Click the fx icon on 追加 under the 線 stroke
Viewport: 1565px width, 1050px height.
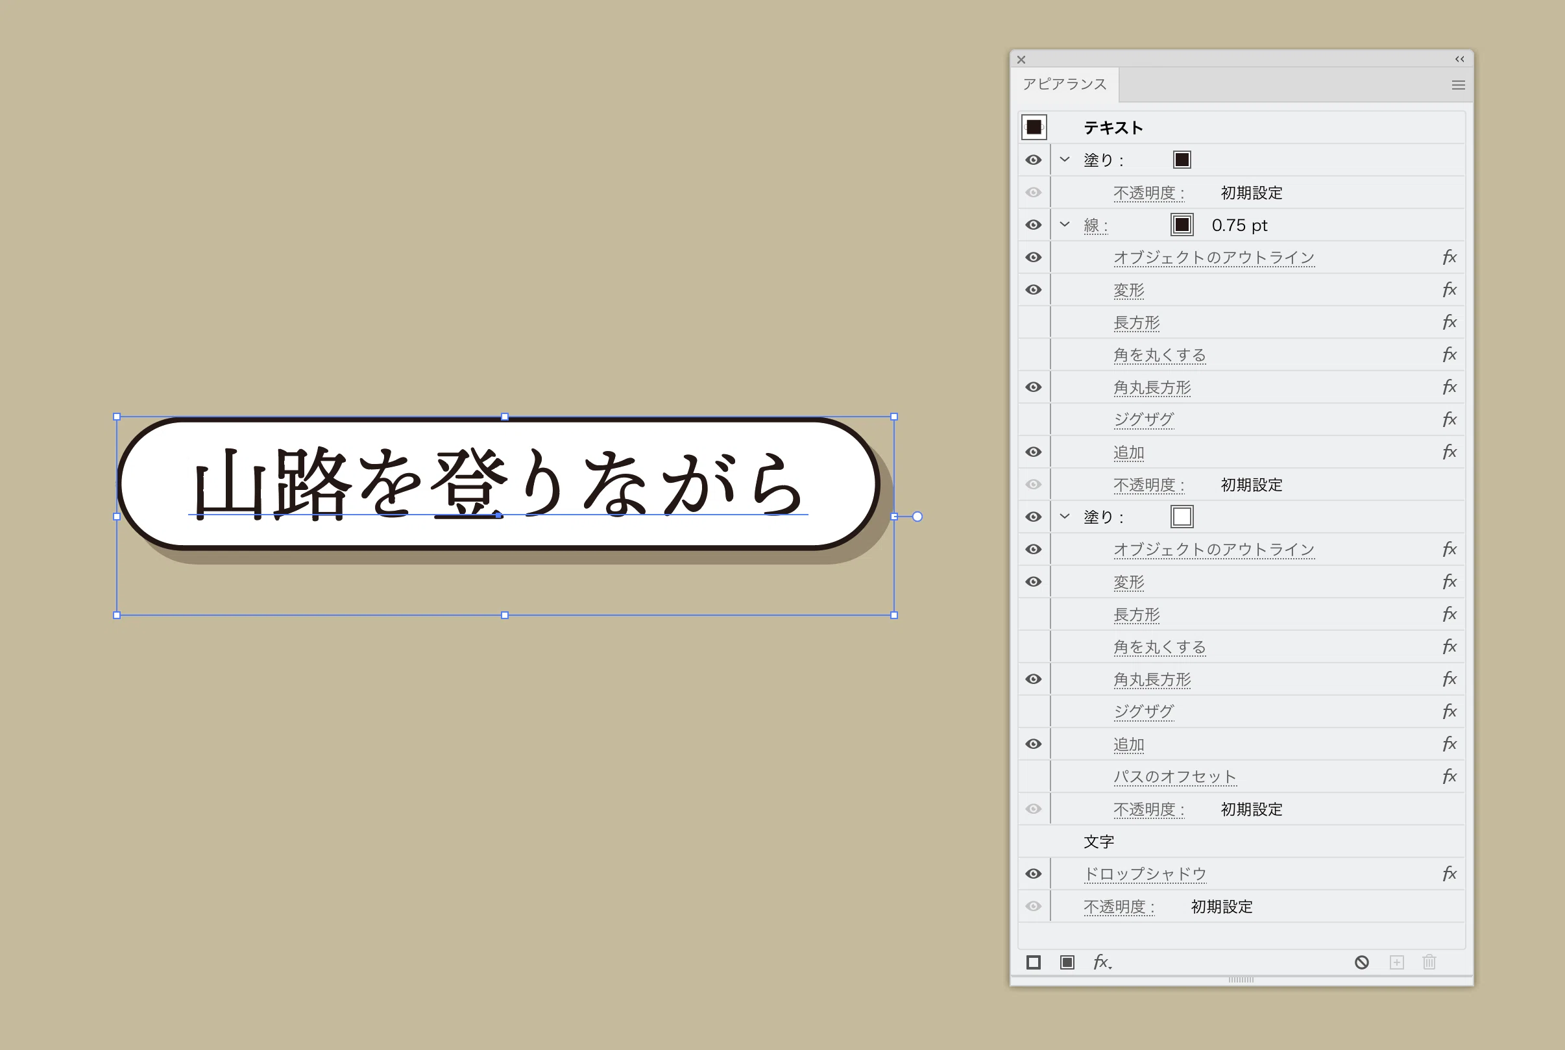pyautogui.click(x=1450, y=452)
